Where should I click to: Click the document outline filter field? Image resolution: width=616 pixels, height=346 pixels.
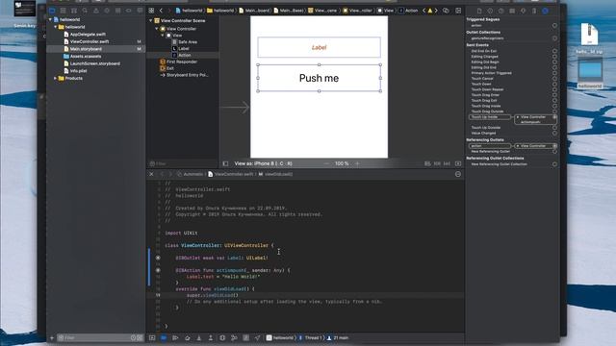tap(182, 163)
